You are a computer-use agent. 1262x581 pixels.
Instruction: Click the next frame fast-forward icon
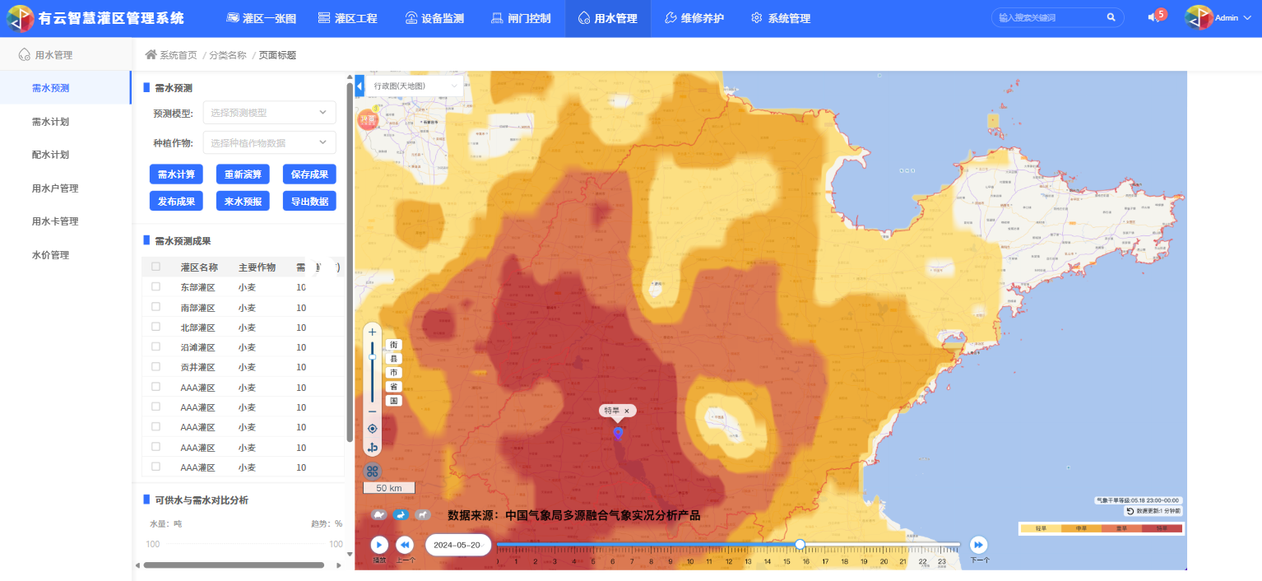click(978, 545)
